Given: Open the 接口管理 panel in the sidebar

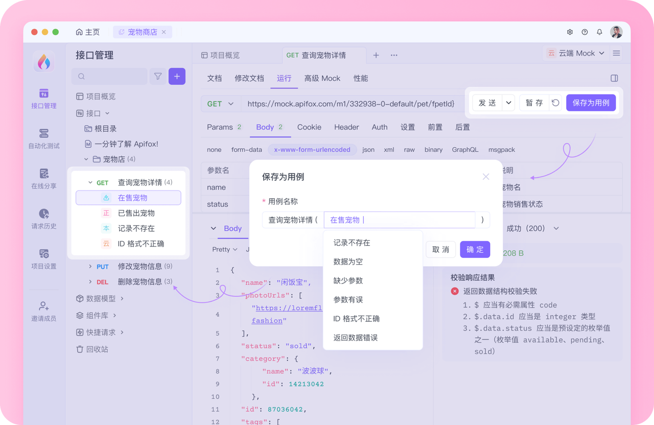Looking at the screenshot, I should coord(43,100).
